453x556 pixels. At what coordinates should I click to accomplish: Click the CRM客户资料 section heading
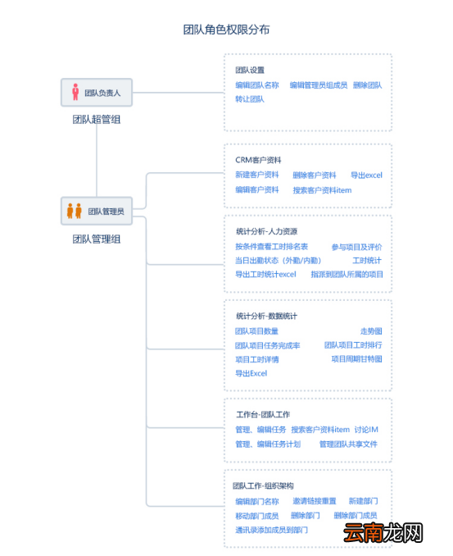tap(258, 160)
